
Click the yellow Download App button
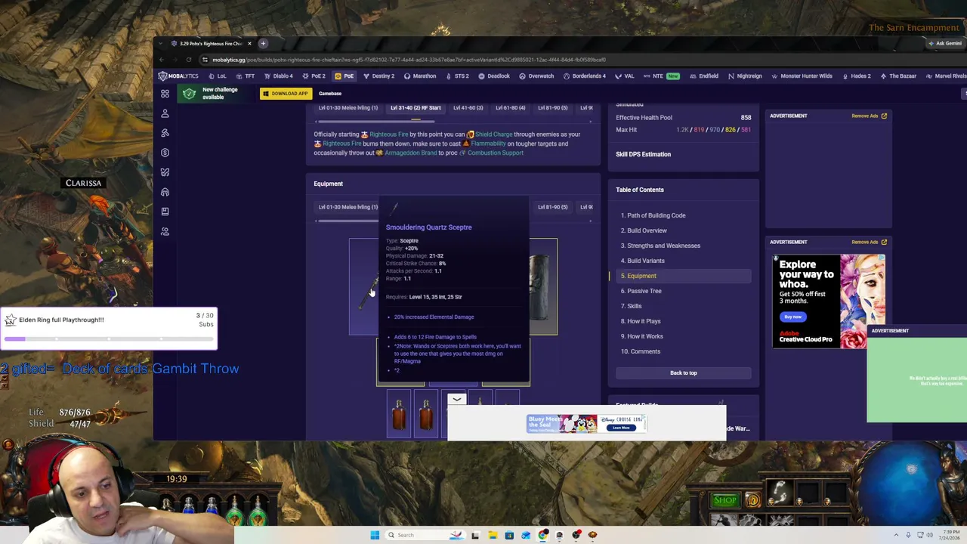click(x=285, y=94)
